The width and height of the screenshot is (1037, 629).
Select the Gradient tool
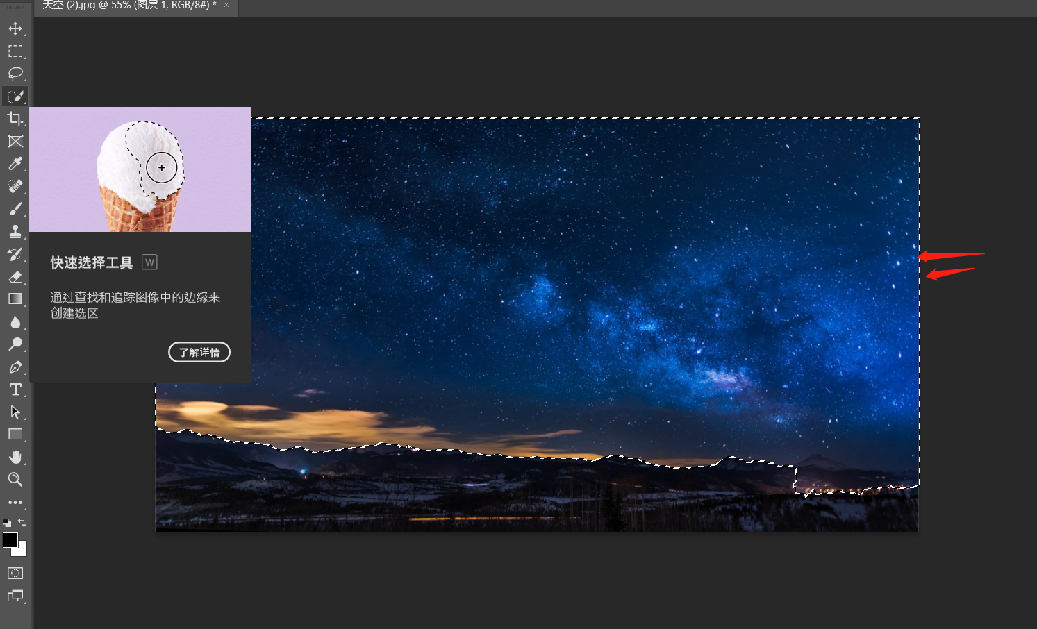(15, 299)
